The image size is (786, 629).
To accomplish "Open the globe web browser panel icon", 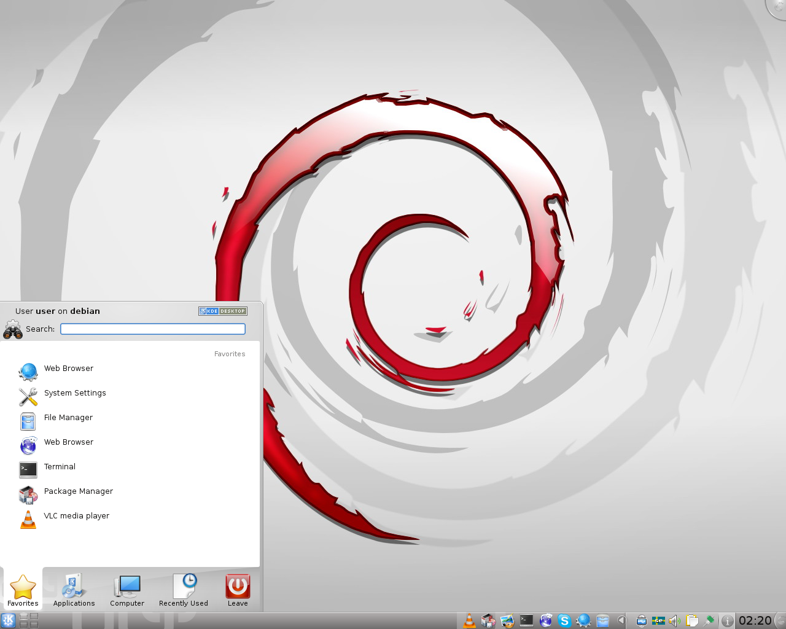I will 583,621.
